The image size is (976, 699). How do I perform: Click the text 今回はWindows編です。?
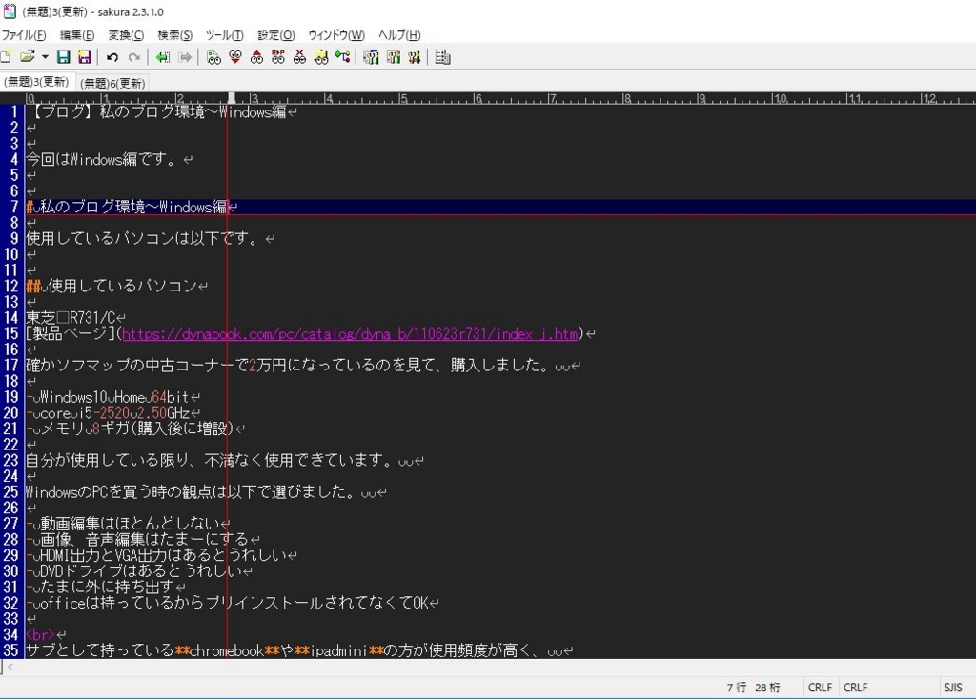101,159
